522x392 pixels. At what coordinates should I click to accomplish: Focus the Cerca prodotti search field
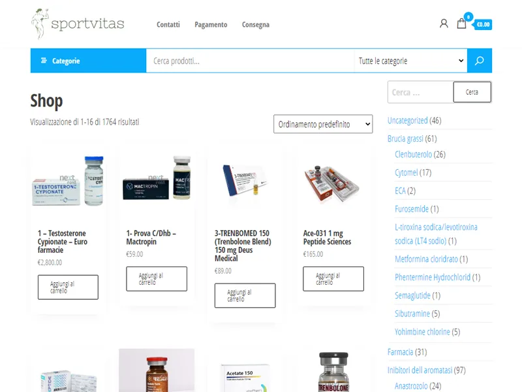[x=250, y=61]
